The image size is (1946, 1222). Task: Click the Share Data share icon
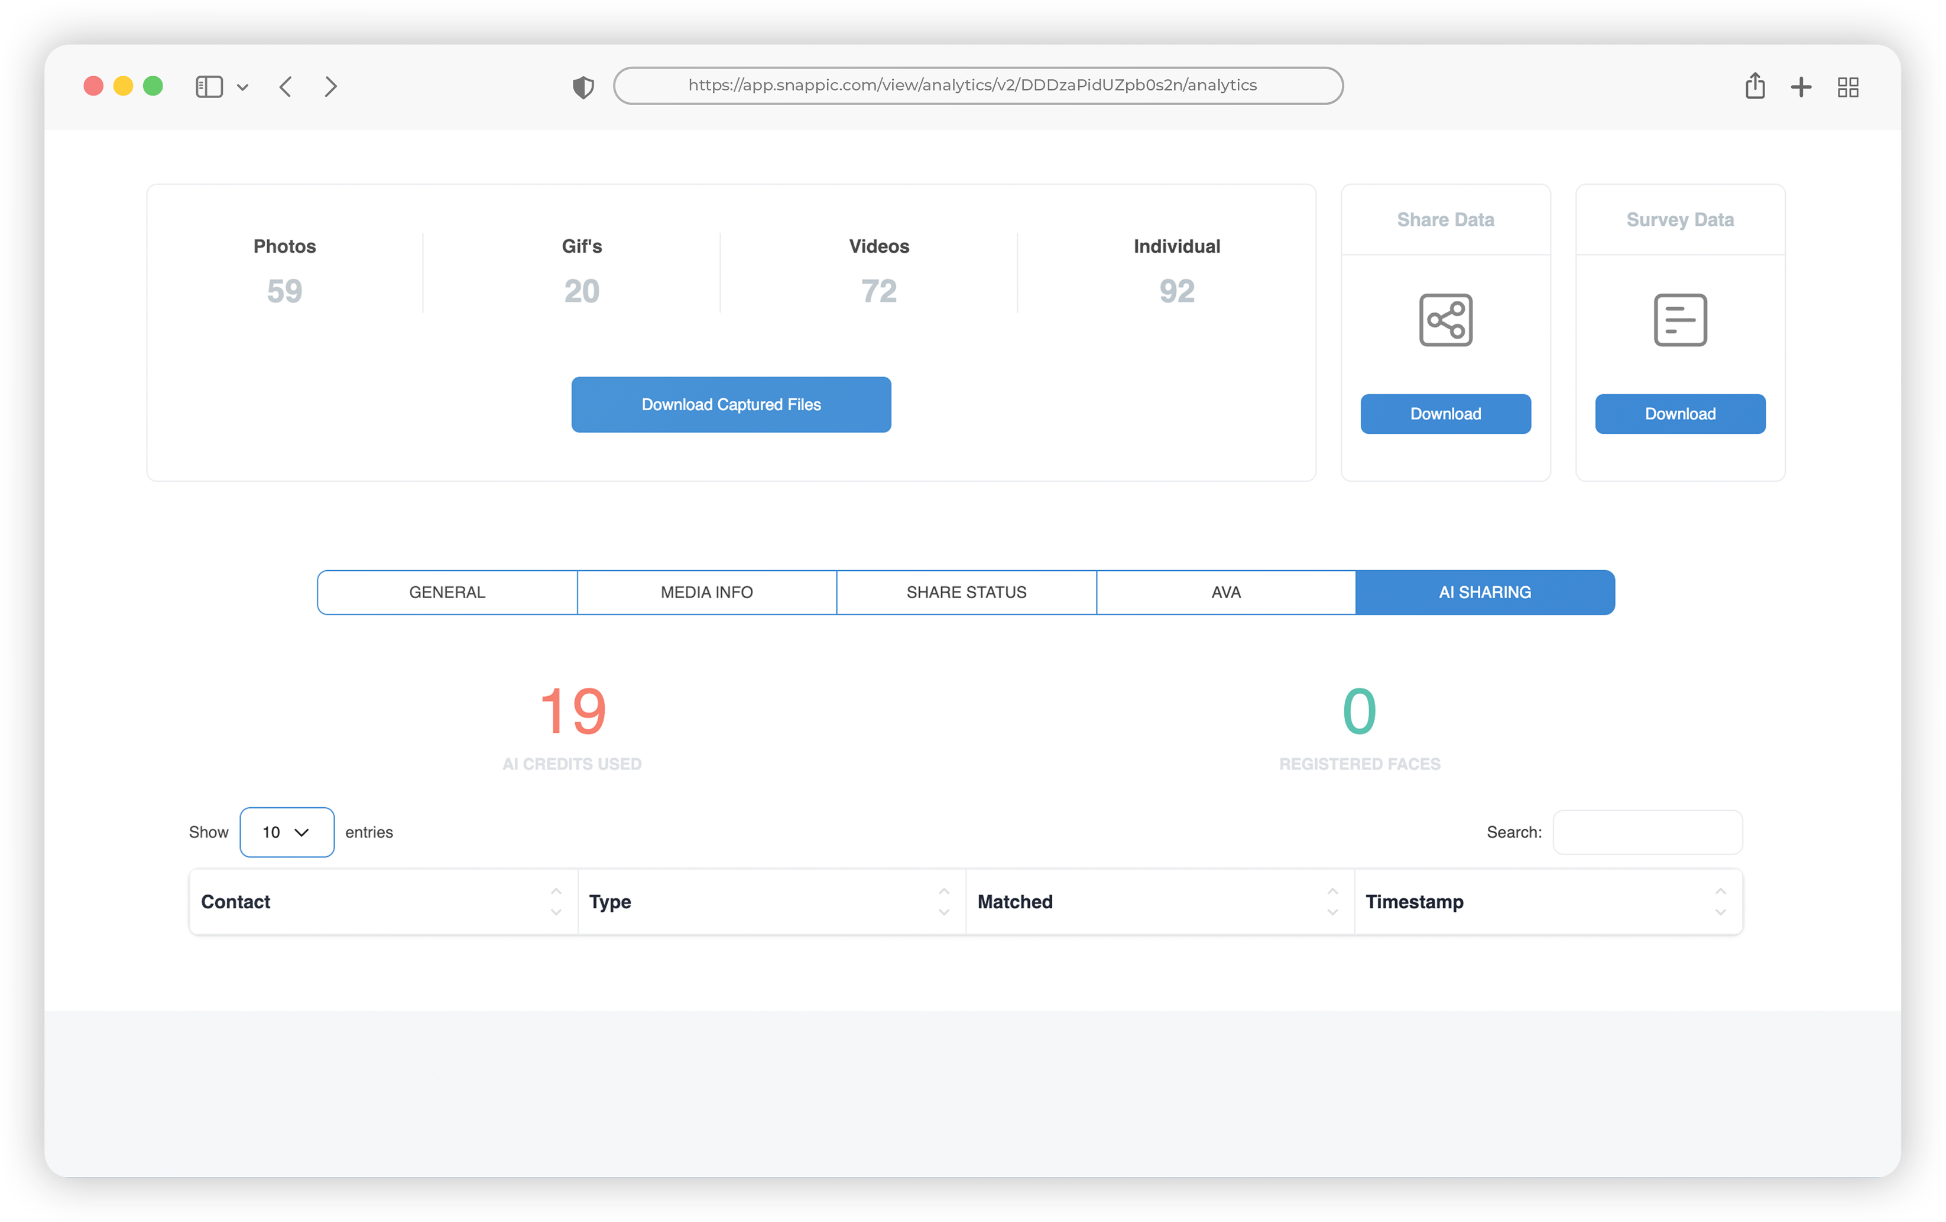(1445, 320)
